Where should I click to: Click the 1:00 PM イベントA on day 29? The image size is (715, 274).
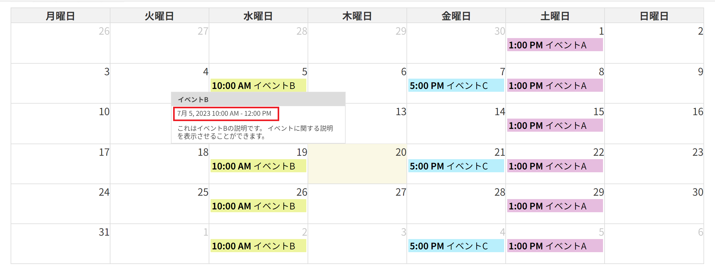555,206
